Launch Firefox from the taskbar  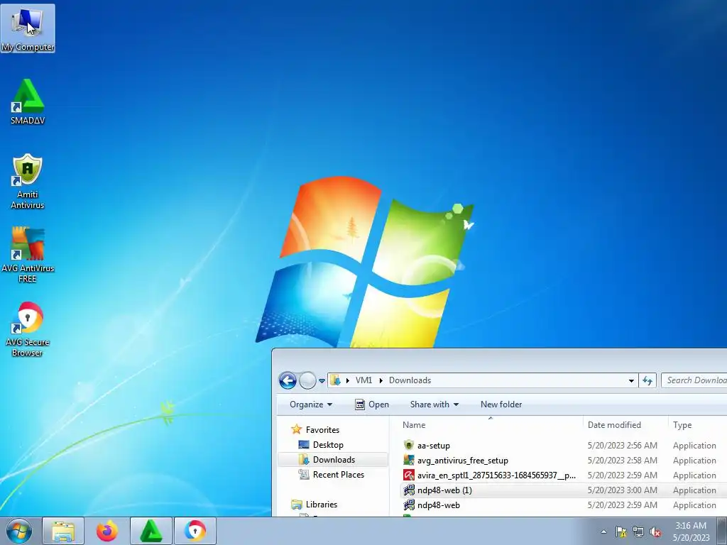pos(107,531)
